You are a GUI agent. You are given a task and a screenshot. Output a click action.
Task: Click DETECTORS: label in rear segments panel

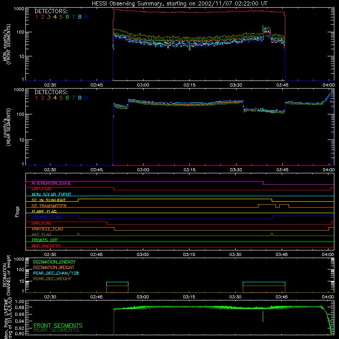coord(51,92)
